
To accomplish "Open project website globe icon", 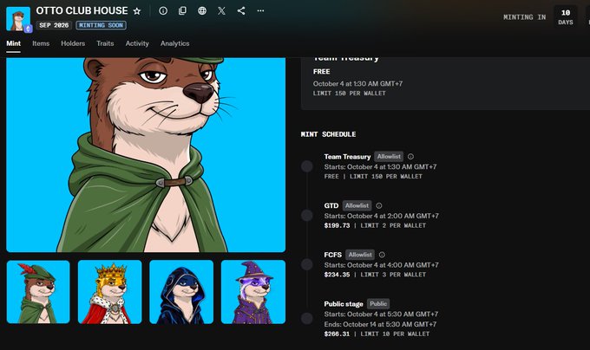I will click(x=202, y=11).
